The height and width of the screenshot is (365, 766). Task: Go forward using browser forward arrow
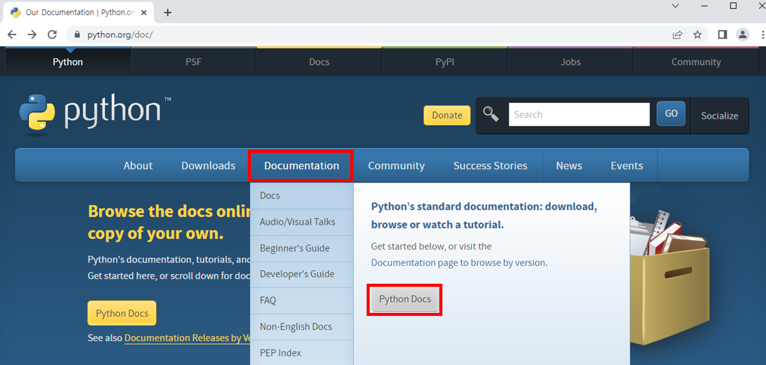click(32, 35)
